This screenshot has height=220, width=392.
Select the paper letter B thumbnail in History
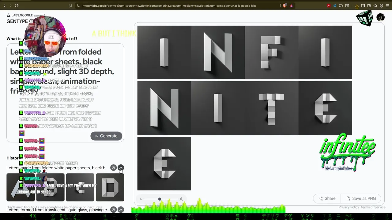[x=50, y=187]
